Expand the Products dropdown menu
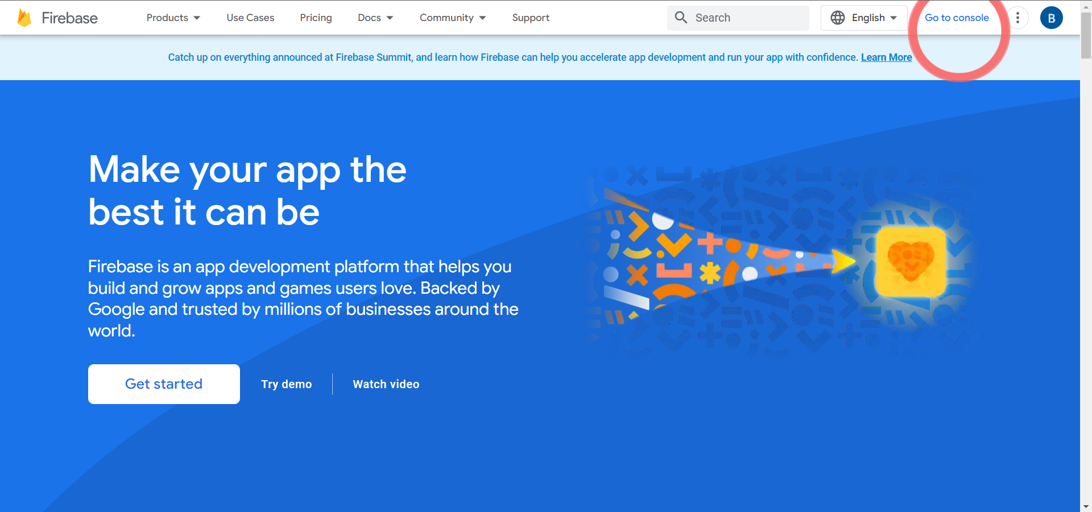 pyautogui.click(x=173, y=18)
